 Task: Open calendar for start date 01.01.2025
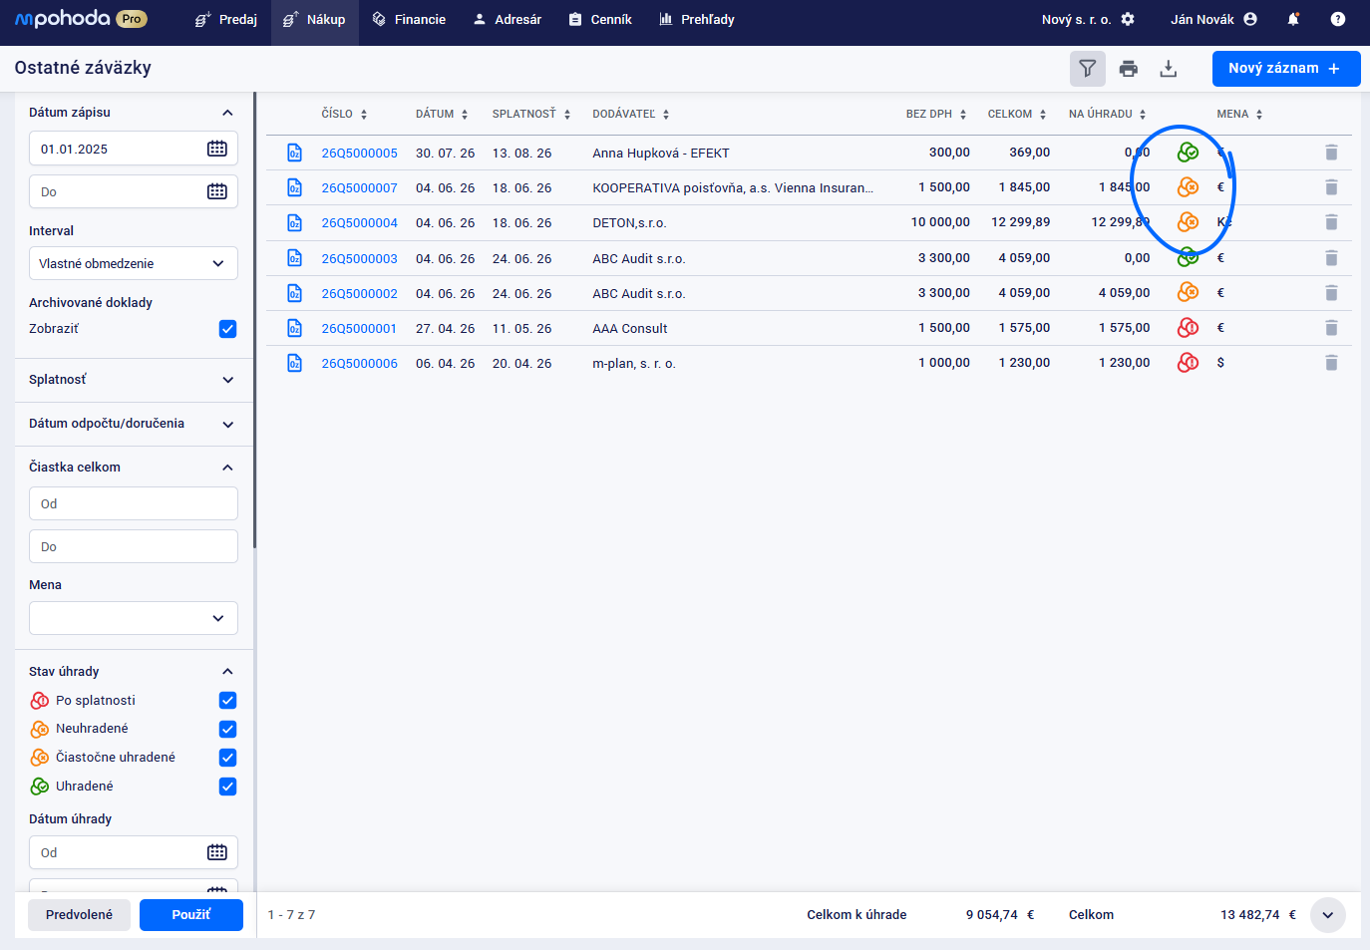[x=216, y=149]
